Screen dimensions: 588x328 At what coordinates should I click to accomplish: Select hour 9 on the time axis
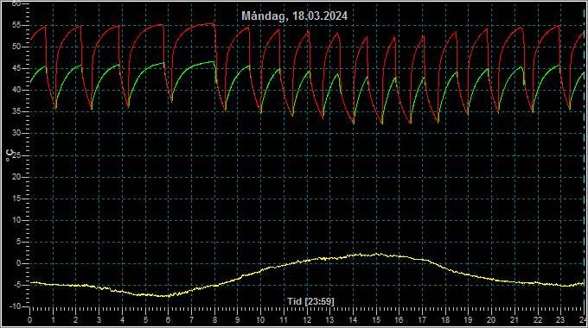click(x=238, y=320)
